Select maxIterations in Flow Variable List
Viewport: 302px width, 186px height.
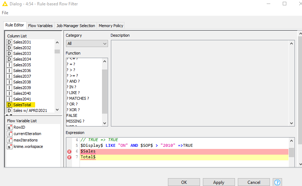tap(25, 140)
